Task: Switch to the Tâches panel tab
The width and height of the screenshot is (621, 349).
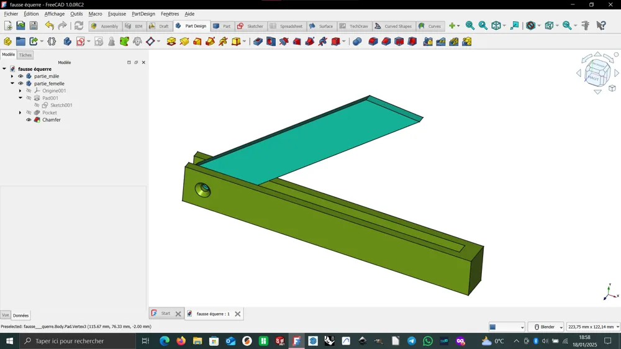Action: (25, 55)
